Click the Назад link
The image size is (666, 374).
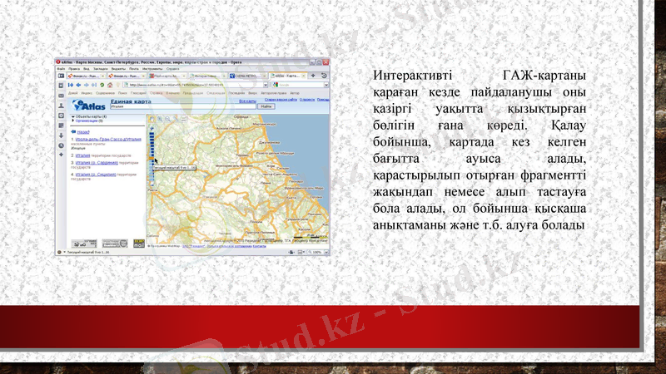click(83, 132)
